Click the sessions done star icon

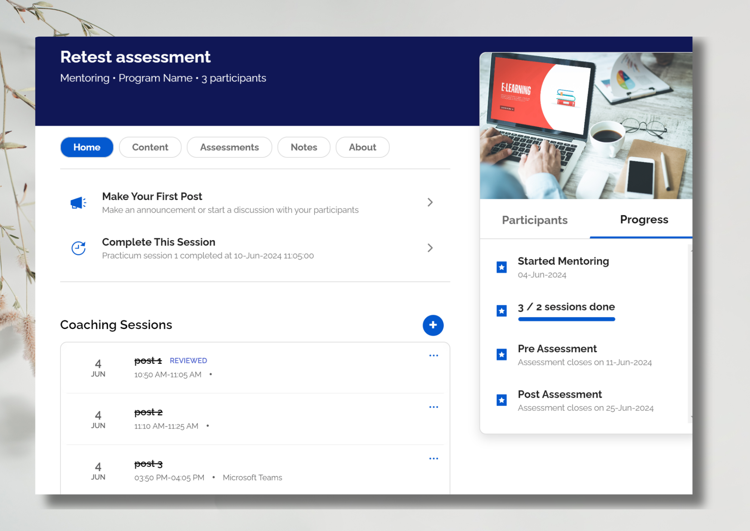[x=501, y=311]
